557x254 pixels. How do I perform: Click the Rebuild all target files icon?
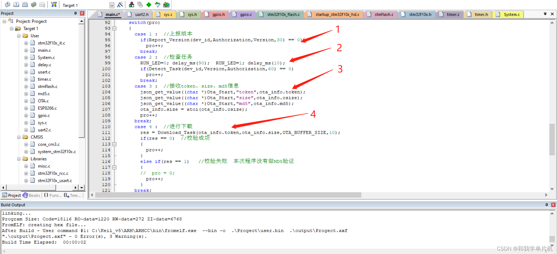[x=25, y=5]
